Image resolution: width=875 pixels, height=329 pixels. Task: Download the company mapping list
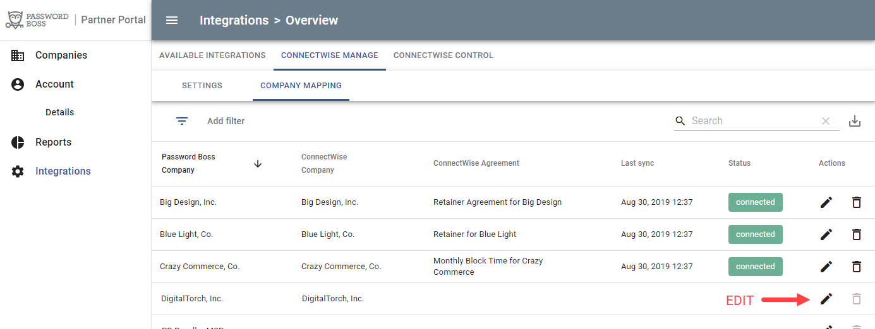click(x=855, y=121)
